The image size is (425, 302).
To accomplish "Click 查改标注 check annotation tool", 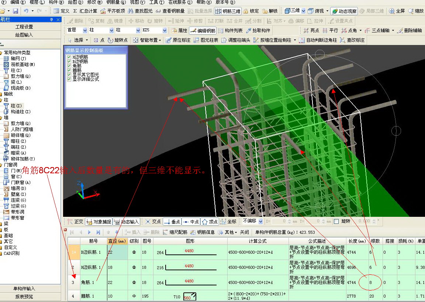I will 352,40.
